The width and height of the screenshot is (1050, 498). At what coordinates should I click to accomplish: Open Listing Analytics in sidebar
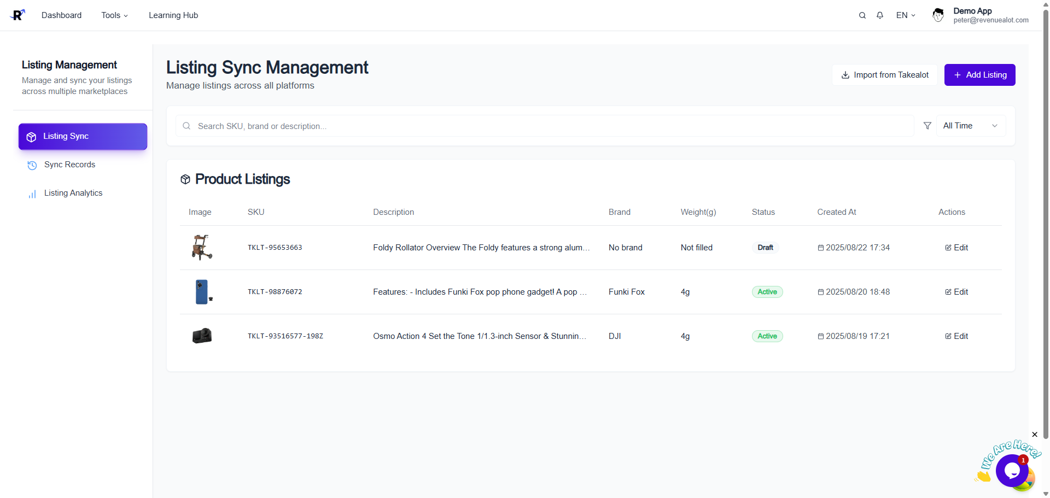(83, 193)
